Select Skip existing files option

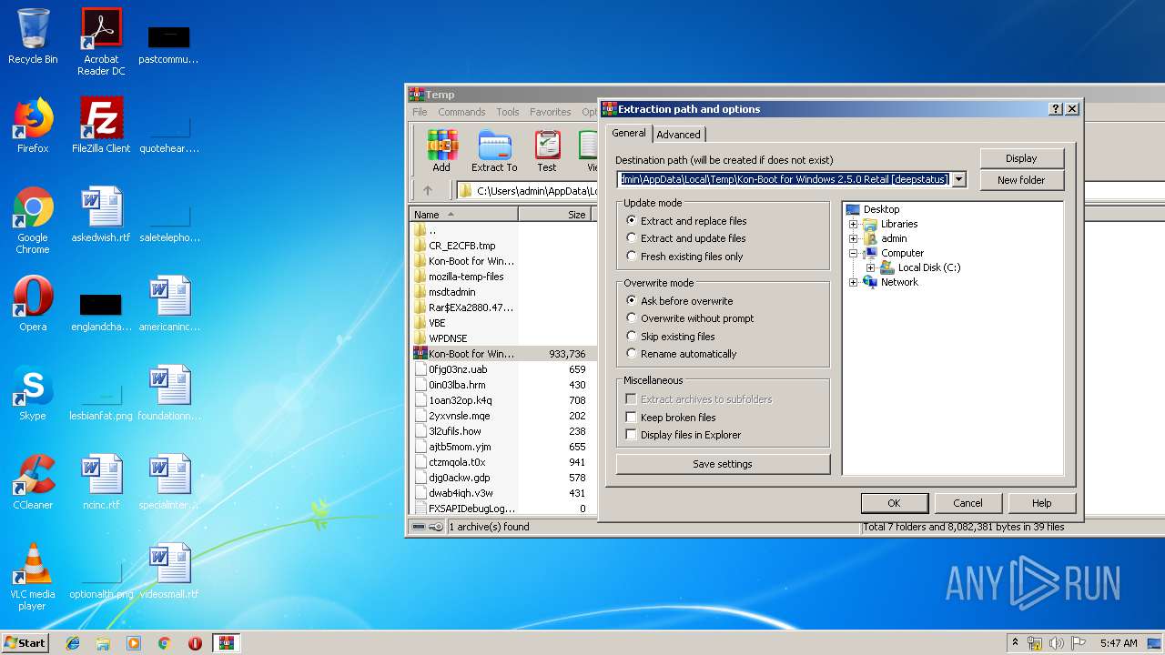670,337
